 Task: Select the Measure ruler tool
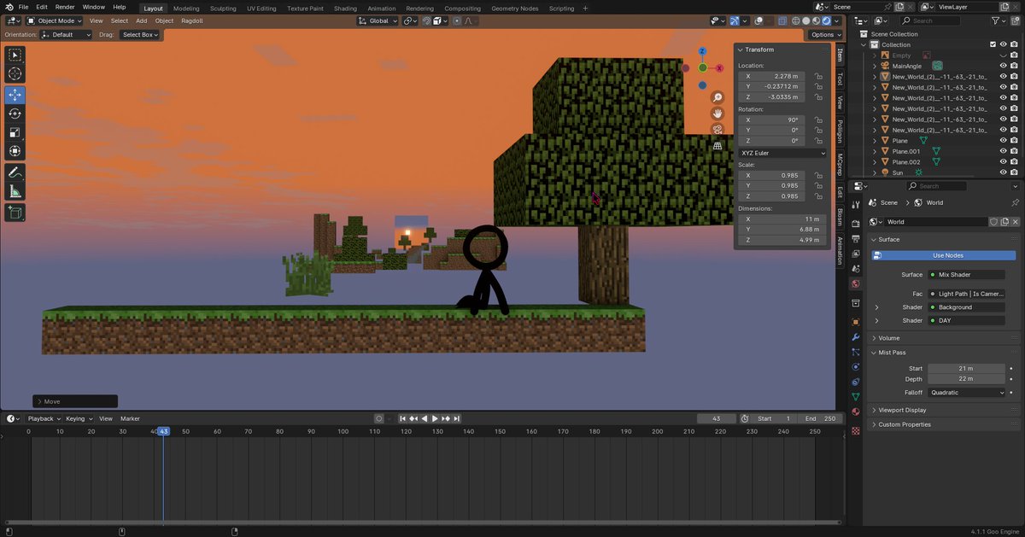pos(15,191)
